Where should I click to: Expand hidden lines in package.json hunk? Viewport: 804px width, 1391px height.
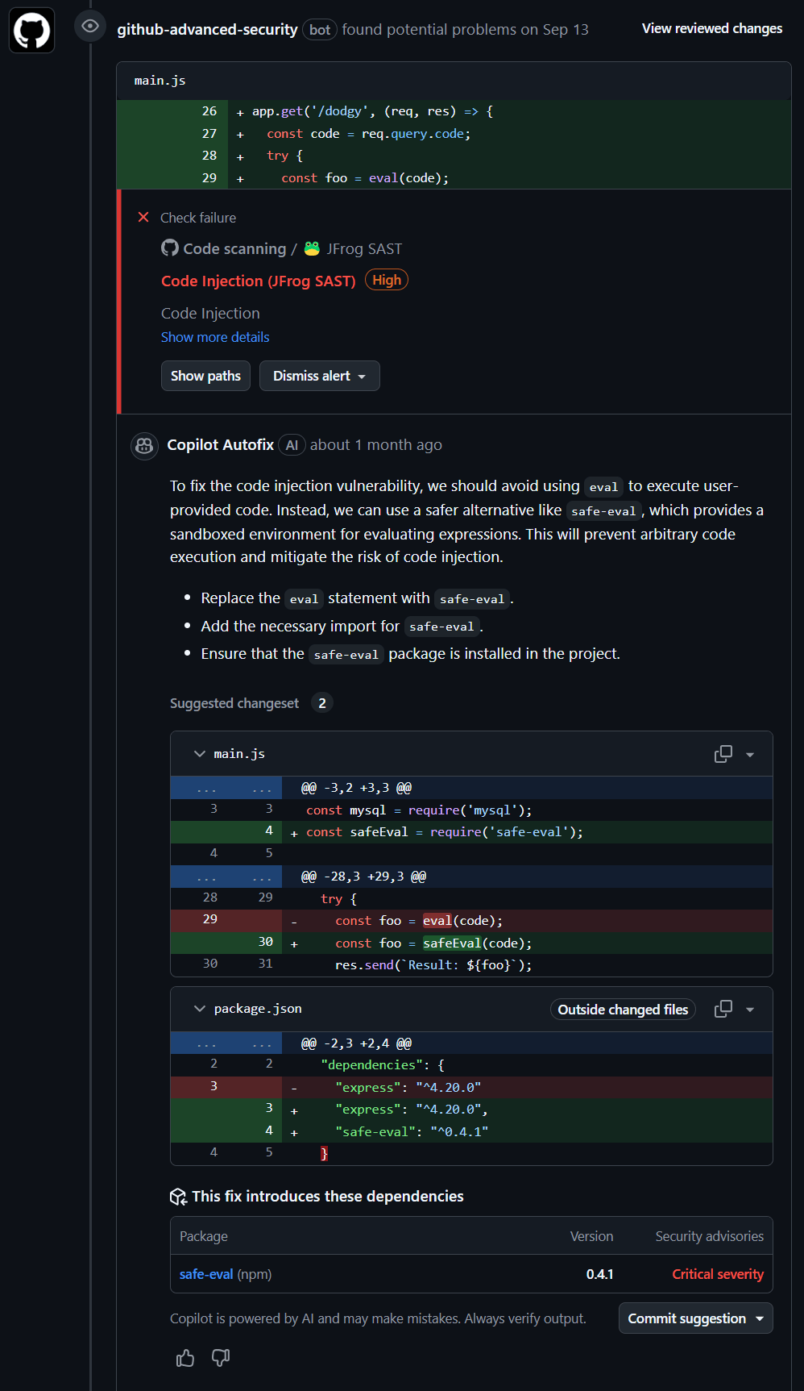coord(226,1043)
